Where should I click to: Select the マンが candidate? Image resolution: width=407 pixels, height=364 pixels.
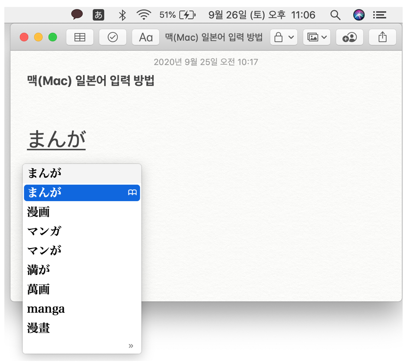click(82, 251)
